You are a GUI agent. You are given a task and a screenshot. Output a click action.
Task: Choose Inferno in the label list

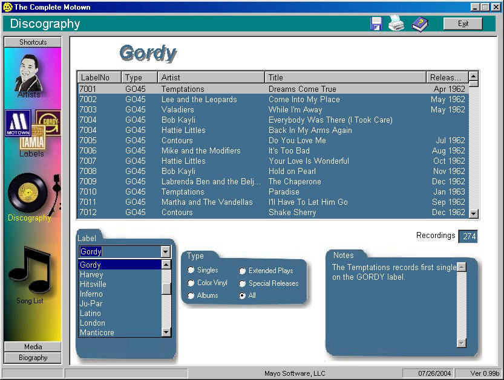[x=120, y=294]
